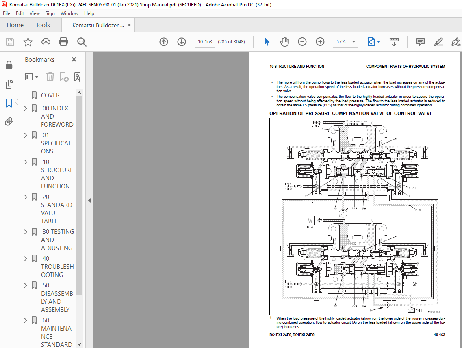This screenshot has width=462, height=348.
Task: Select the arrow selection tool
Action: pyautogui.click(x=267, y=42)
